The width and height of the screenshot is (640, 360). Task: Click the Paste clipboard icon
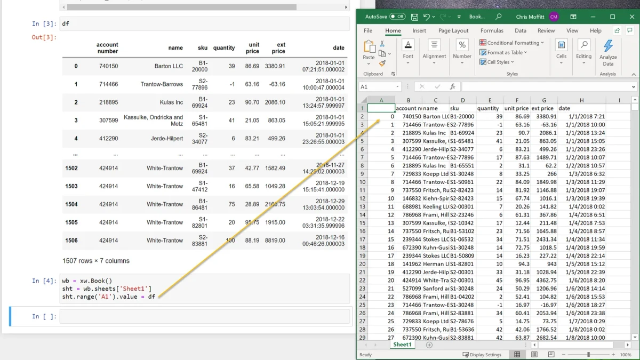point(369,46)
